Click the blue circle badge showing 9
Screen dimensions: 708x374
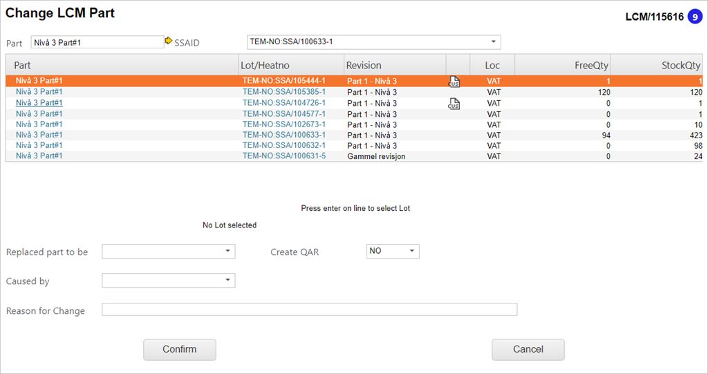(695, 17)
